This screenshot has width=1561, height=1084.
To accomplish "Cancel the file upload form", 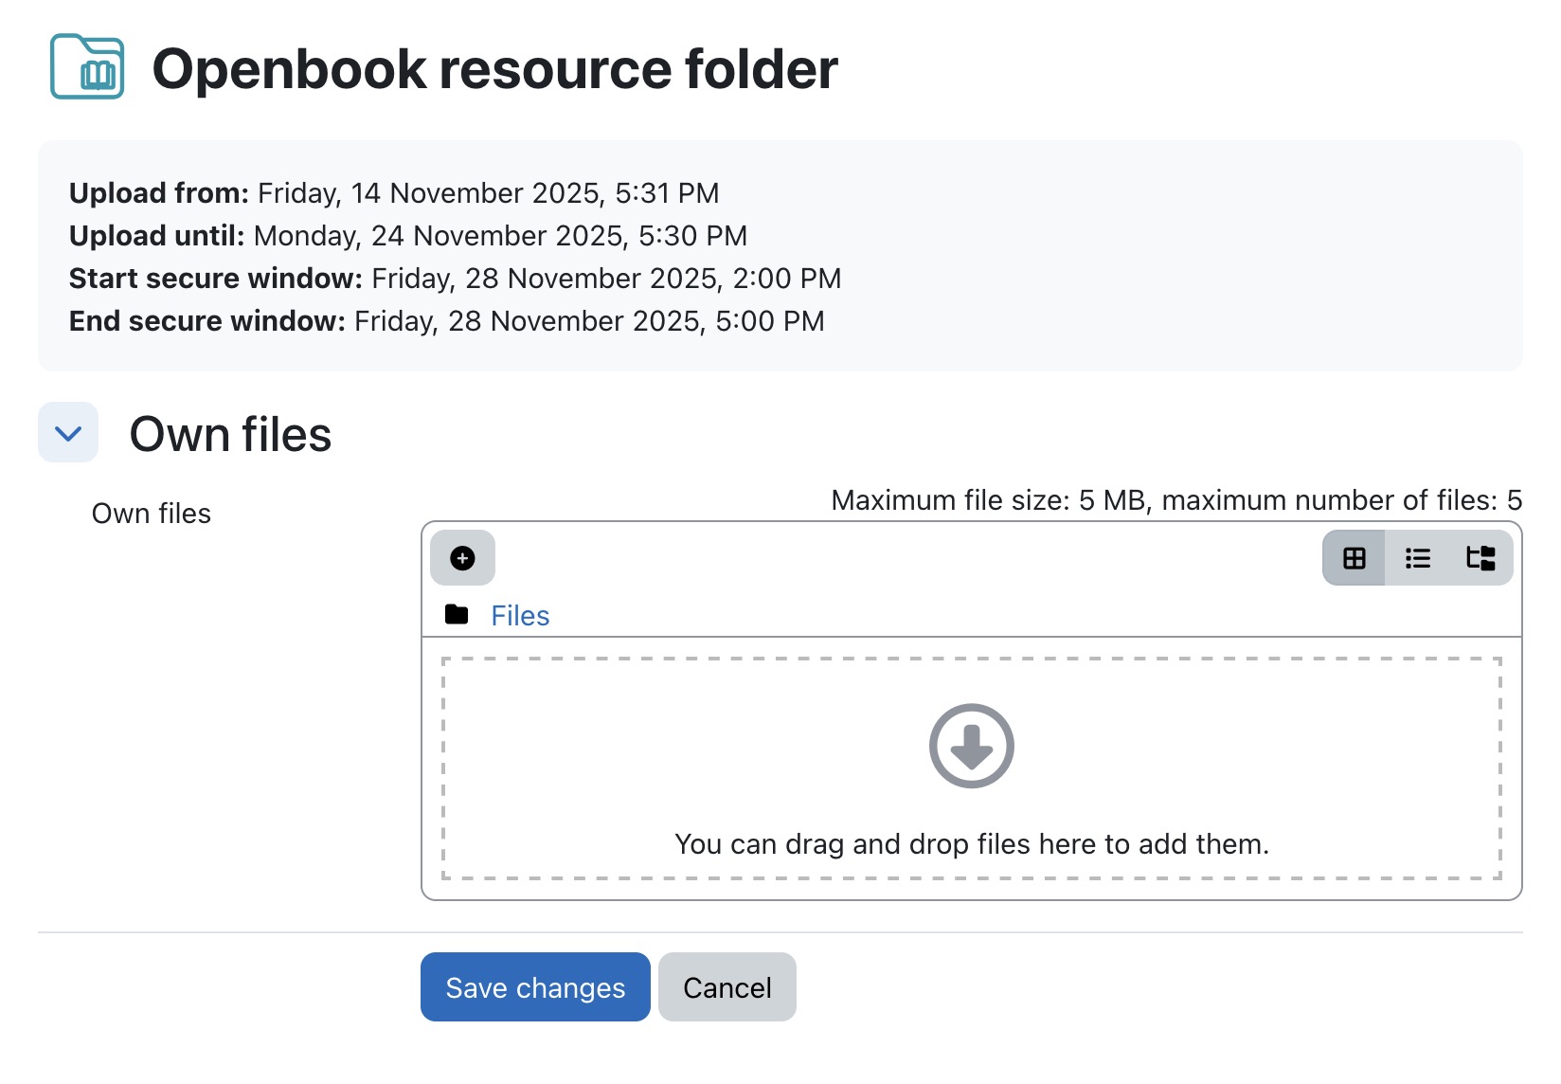I will tap(727, 987).
